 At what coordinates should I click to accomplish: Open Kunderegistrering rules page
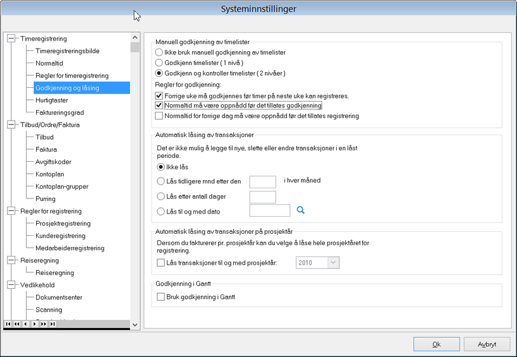point(60,236)
